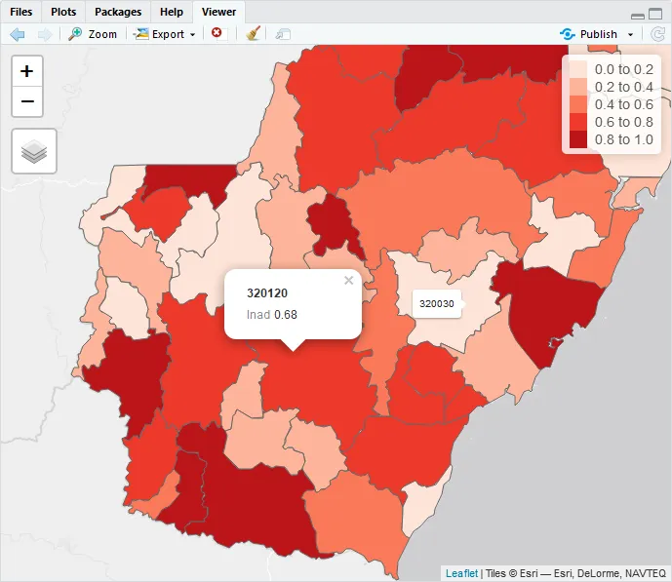The image size is (672, 582).
Task: Click the show in new window icon
Action: 283,34
